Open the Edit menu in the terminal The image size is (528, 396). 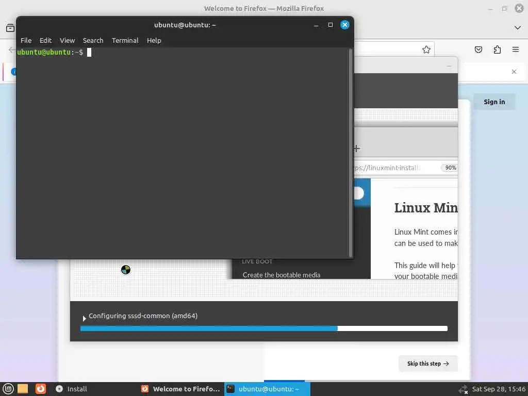pyautogui.click(x=45, y=40)
